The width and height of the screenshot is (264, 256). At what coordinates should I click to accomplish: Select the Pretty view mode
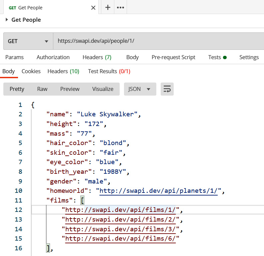[17, 89]
